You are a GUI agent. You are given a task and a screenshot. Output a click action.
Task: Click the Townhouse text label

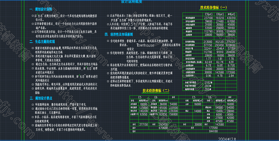click(145, 45)
